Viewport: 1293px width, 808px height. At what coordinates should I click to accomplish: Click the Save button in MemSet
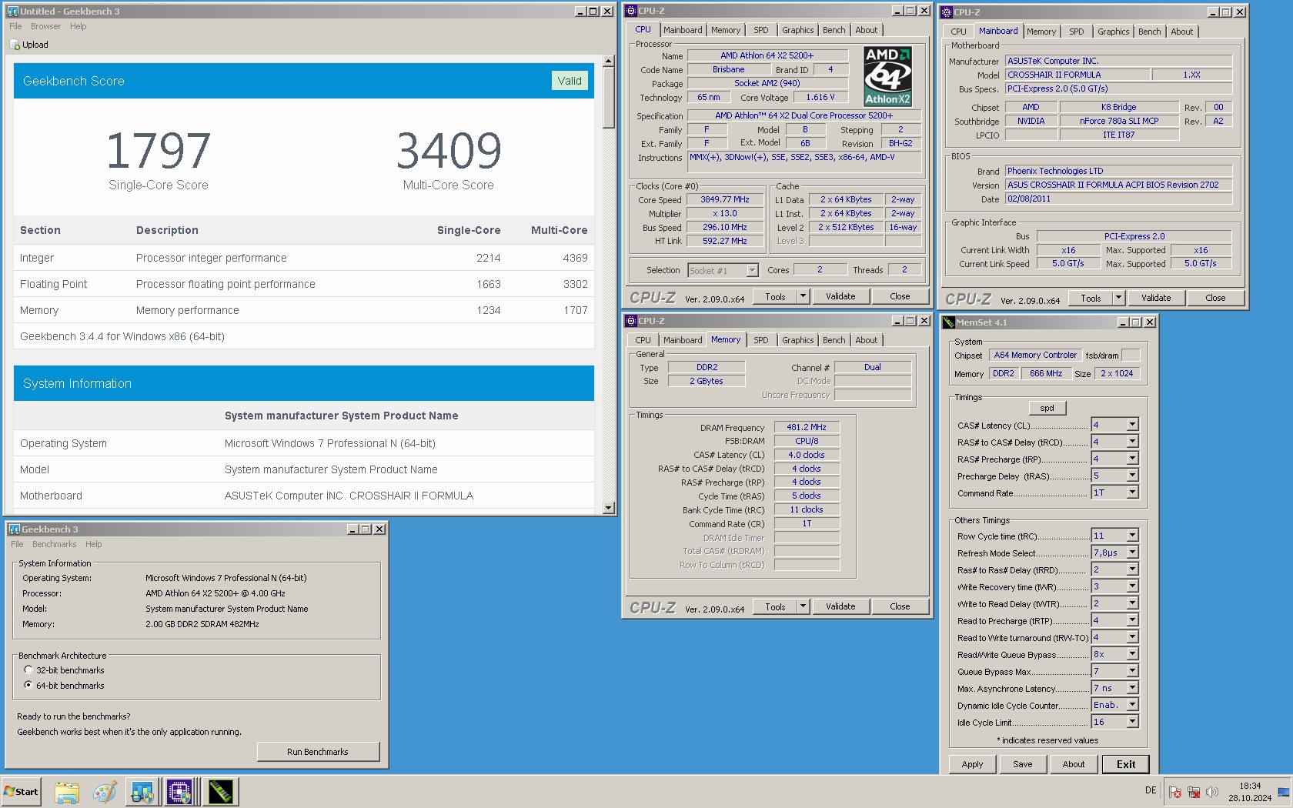(x=1023, y=764)
